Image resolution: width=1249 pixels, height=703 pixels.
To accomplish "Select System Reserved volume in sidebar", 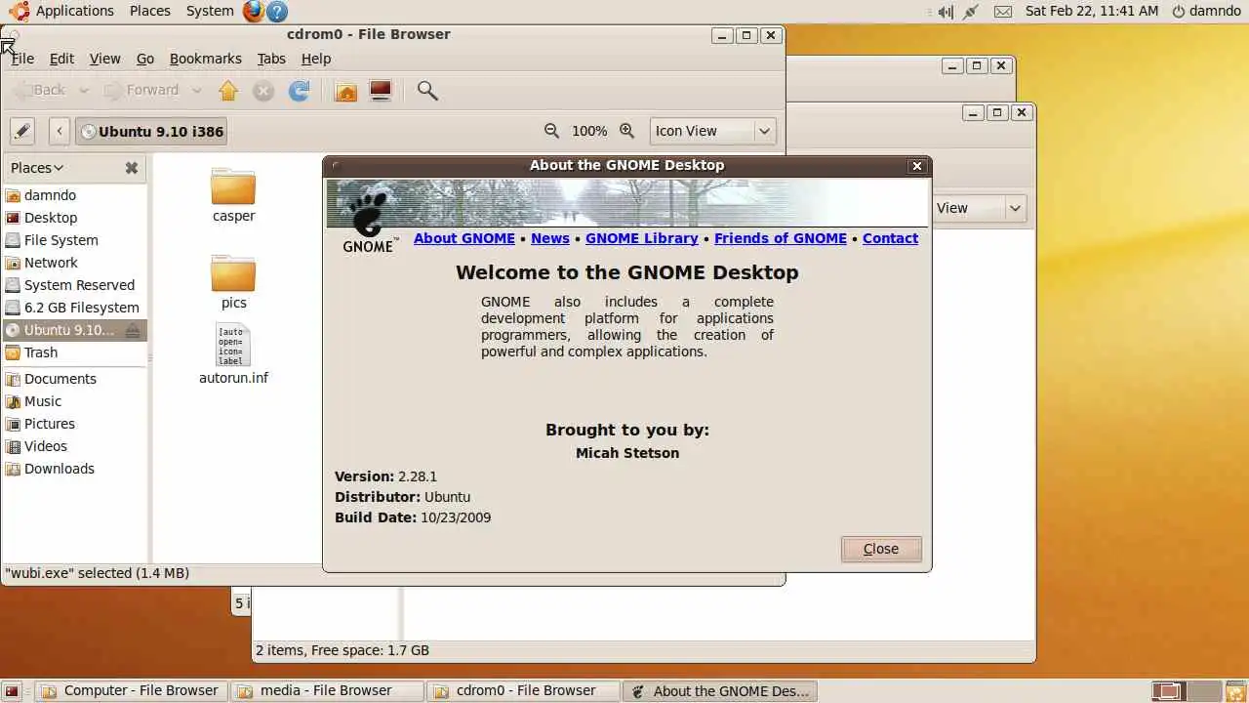I will tap(74, 285).
